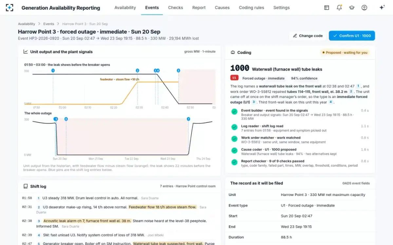Click entry number 1 chip in shift log
Screen dimensions: 393x245
click(38, 198)
